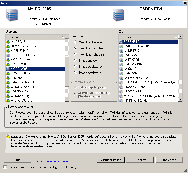The height and width of the screenshot is (173, 188).
Task: Choose the Image erfassen action
Action: coord(75,60)
